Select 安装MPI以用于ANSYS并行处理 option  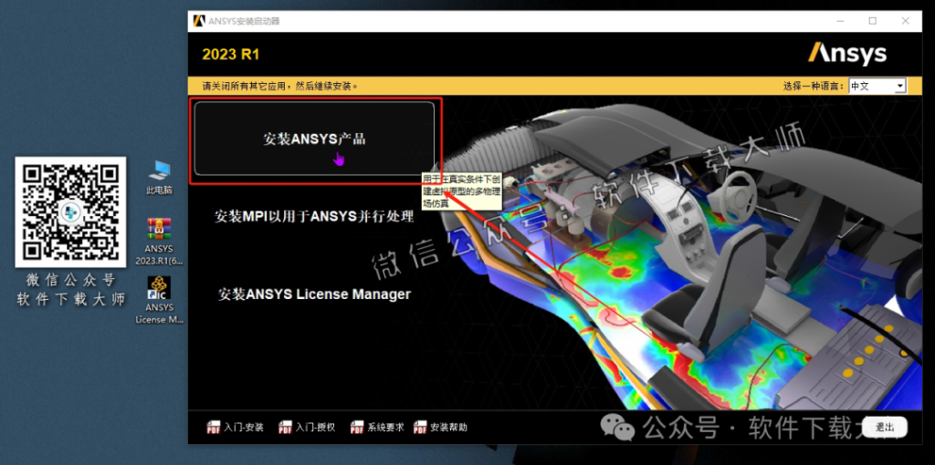pos(314,216)
